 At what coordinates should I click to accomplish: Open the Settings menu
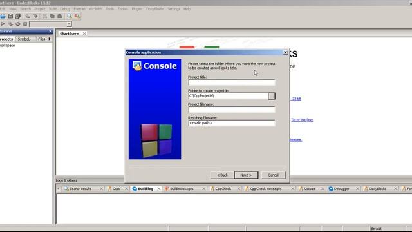(174, 9)
